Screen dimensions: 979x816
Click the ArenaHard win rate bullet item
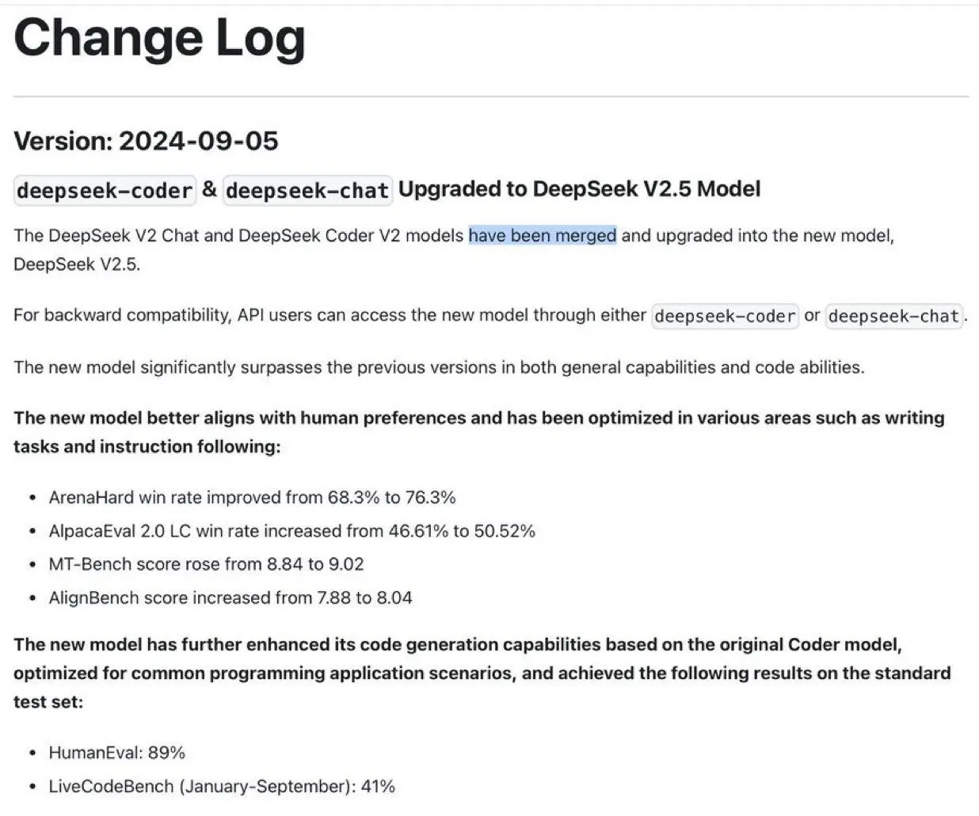pyautogui.click(x=252, y=498)
